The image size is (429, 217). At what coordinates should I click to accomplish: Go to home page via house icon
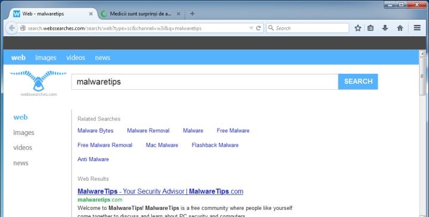coord(400,28)
